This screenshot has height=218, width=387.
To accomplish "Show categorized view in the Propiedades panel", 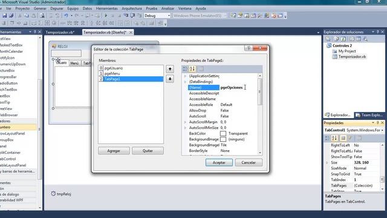I will click(327, 138).
